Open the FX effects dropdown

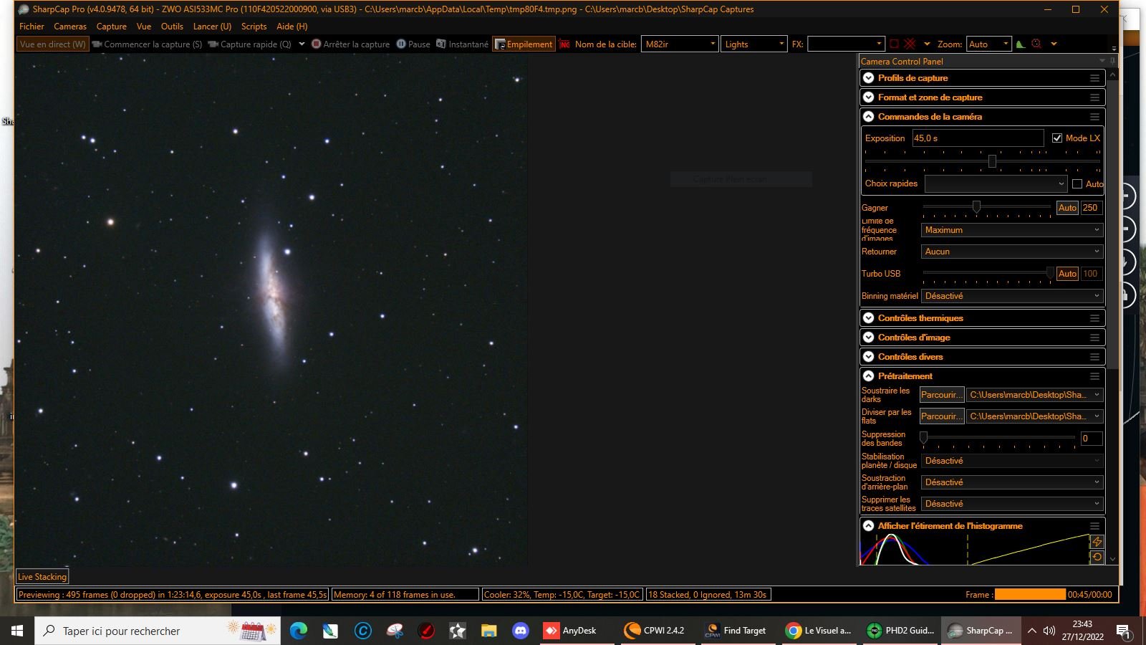coord(847,44)
